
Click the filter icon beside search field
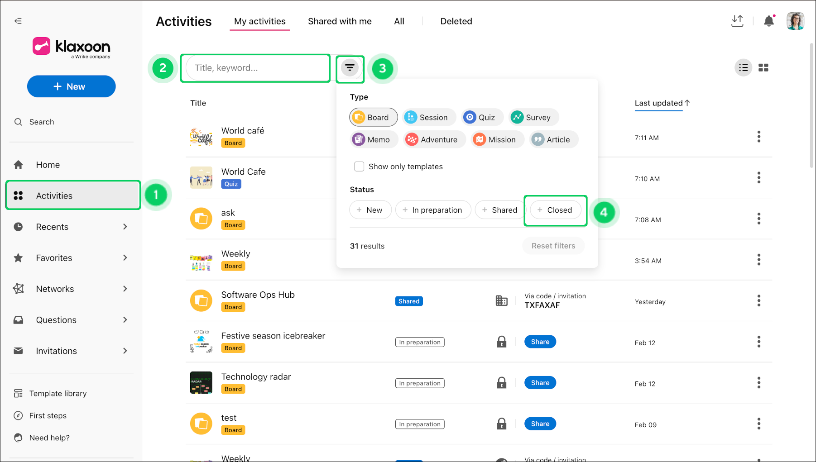coord(350,68)
